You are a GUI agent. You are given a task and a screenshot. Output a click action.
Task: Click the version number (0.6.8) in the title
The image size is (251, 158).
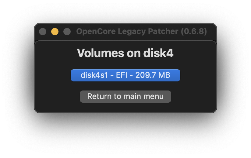[194, 32]
